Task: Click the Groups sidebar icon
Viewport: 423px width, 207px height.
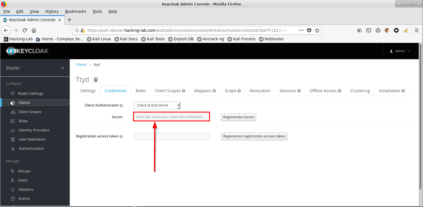Action: (x=12, y=171)
